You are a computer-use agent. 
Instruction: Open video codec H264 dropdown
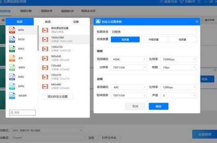point(129,59)
